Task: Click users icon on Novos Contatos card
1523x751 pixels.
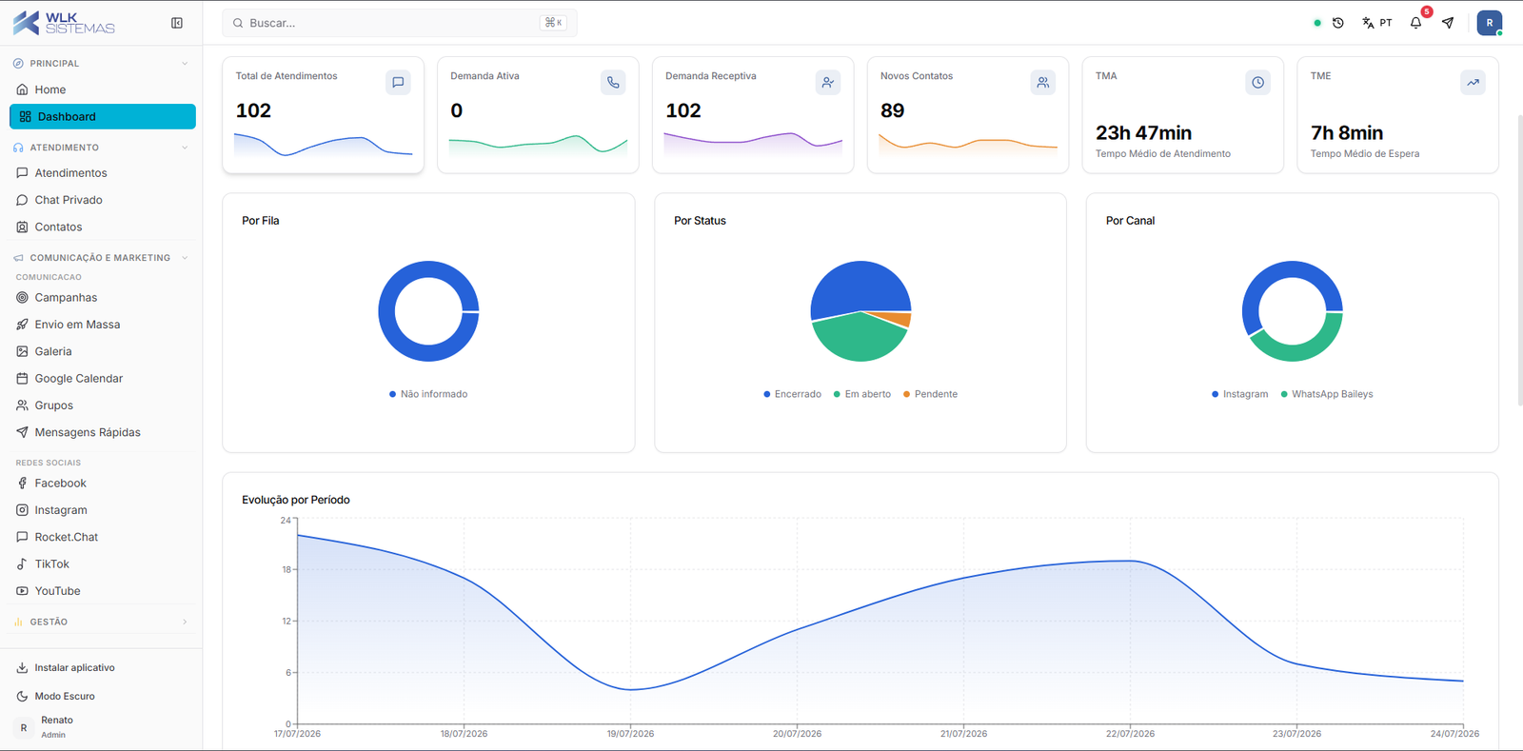Action: (1043, 83)
